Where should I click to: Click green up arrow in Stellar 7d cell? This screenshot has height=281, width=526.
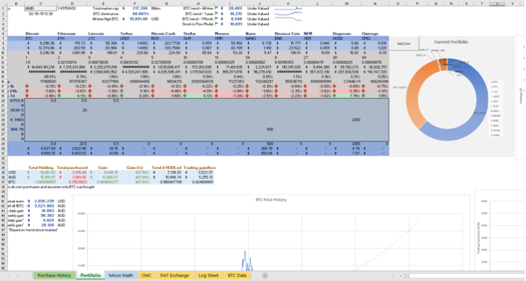[x=185, y=95]
